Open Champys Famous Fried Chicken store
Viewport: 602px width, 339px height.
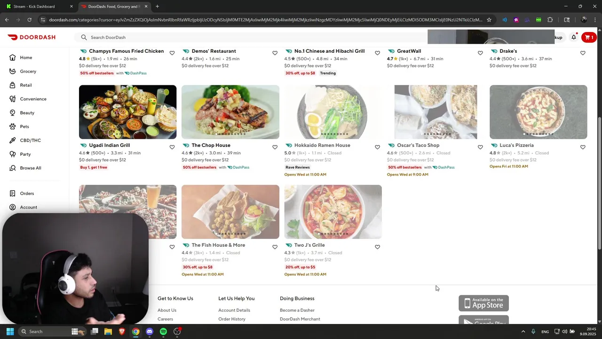(x=126, y=51)
